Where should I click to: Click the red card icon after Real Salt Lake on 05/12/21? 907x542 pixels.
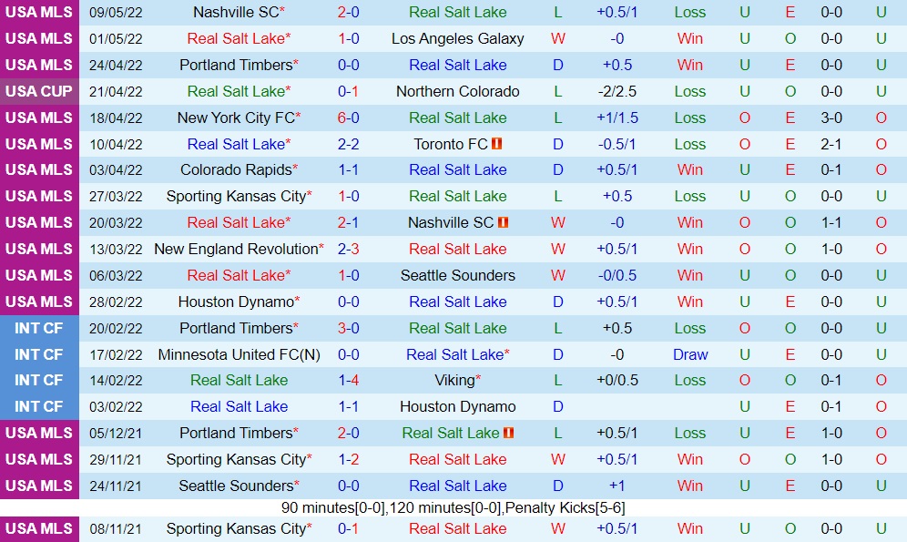pyautogui.click(x=508, y=433)
